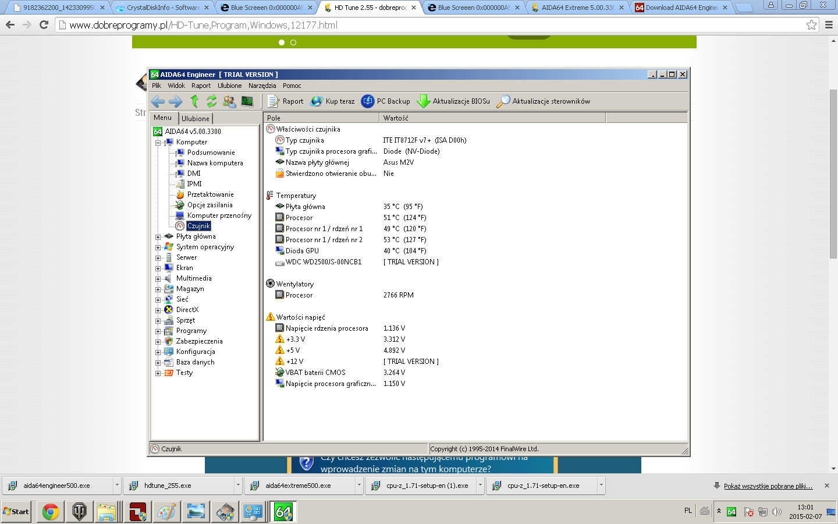Click the Pokaż wszystkie pobrane pliki link
The height and width of the screenshot is (524, 838).
(769, 485)
